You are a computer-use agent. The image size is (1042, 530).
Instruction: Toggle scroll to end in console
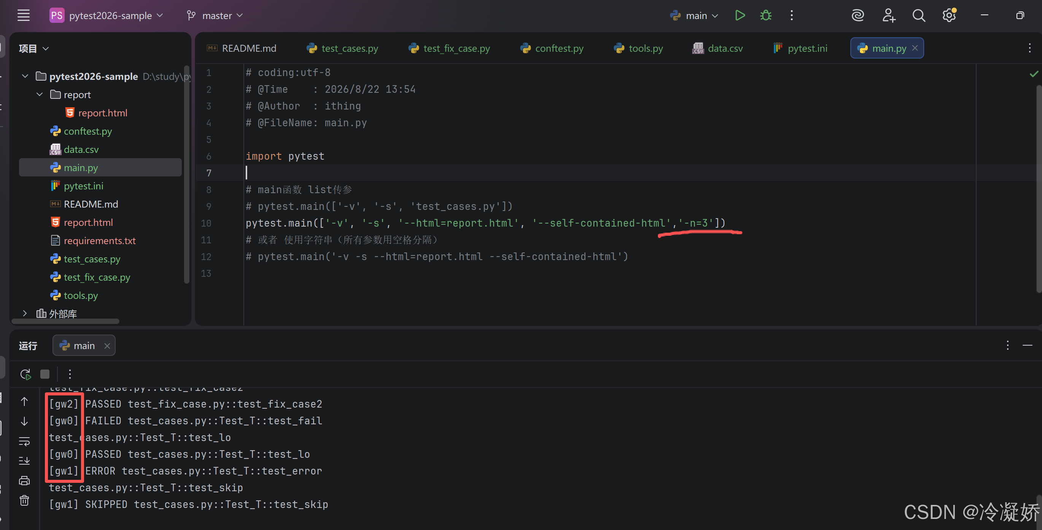pos(24,460)
